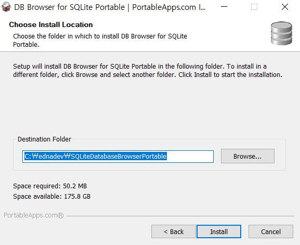Cancel the setup wizard
The image size is (300, 245).
tap(271, 231)
